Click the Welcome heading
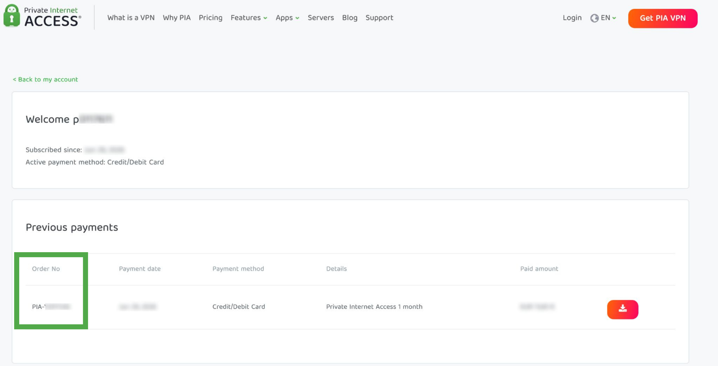Image resolution: width=718 pixels, height=366 pixels. [x=69, y=119]
